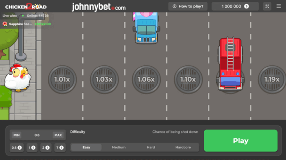Click the Chicken Road 2 logo
The width and height of the screenshot is (286, 160).
coord(26,7)
